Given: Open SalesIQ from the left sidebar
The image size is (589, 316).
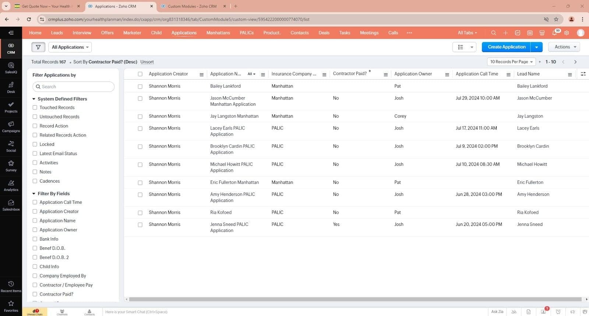Looking at the screenshot, I should 11,68.
